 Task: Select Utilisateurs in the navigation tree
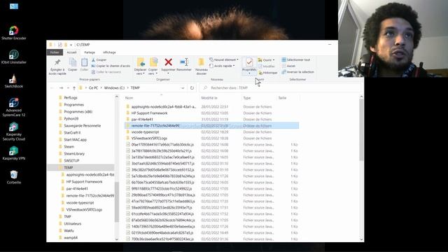pos(73,224)
